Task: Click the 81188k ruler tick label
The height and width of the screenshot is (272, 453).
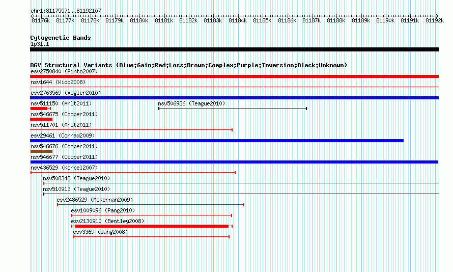Action: tap(336, 20)
